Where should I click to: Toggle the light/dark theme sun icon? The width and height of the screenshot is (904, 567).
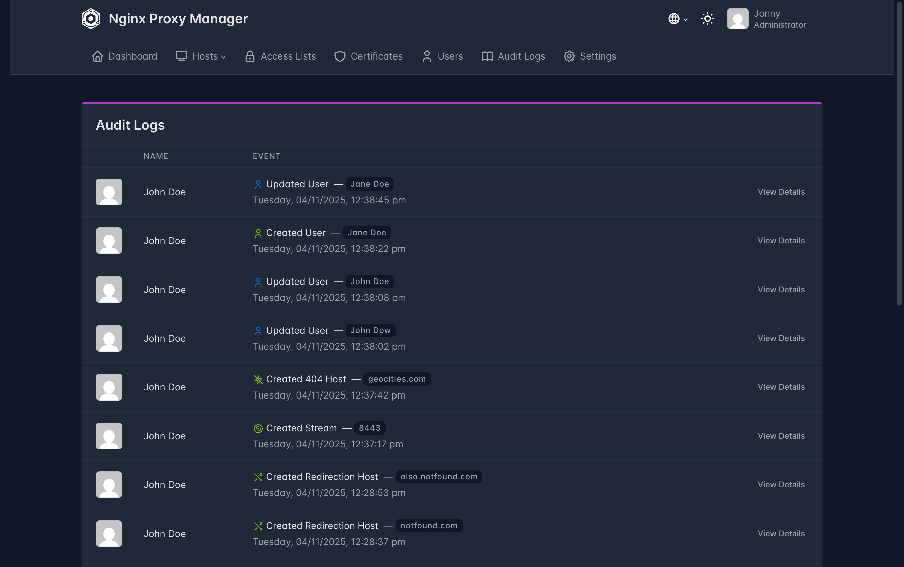pos(707,19)
